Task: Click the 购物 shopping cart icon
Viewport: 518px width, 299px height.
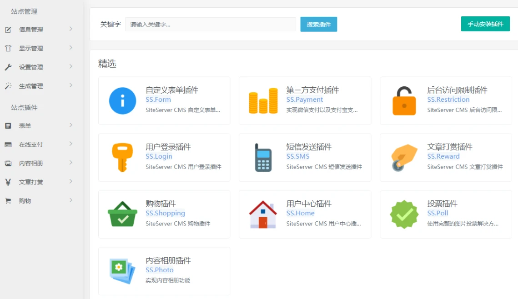Action: 8,201
